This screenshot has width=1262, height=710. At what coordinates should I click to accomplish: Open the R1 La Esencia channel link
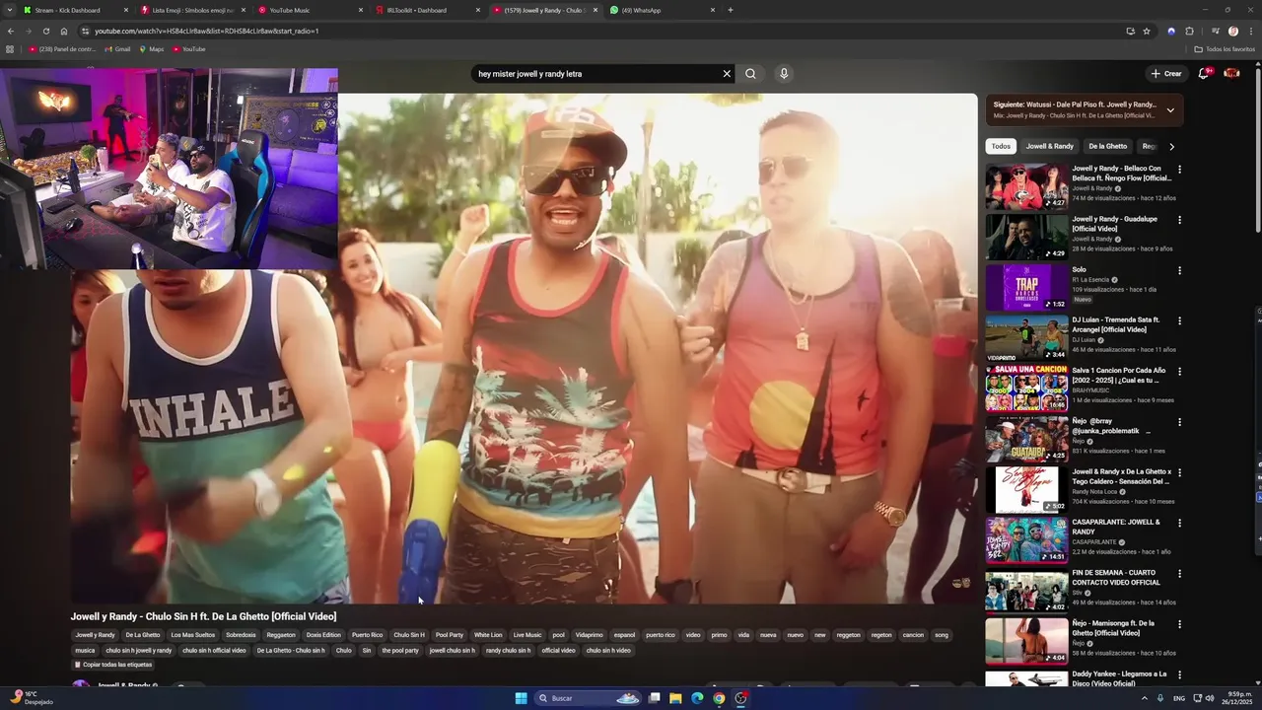[1090, 280]
